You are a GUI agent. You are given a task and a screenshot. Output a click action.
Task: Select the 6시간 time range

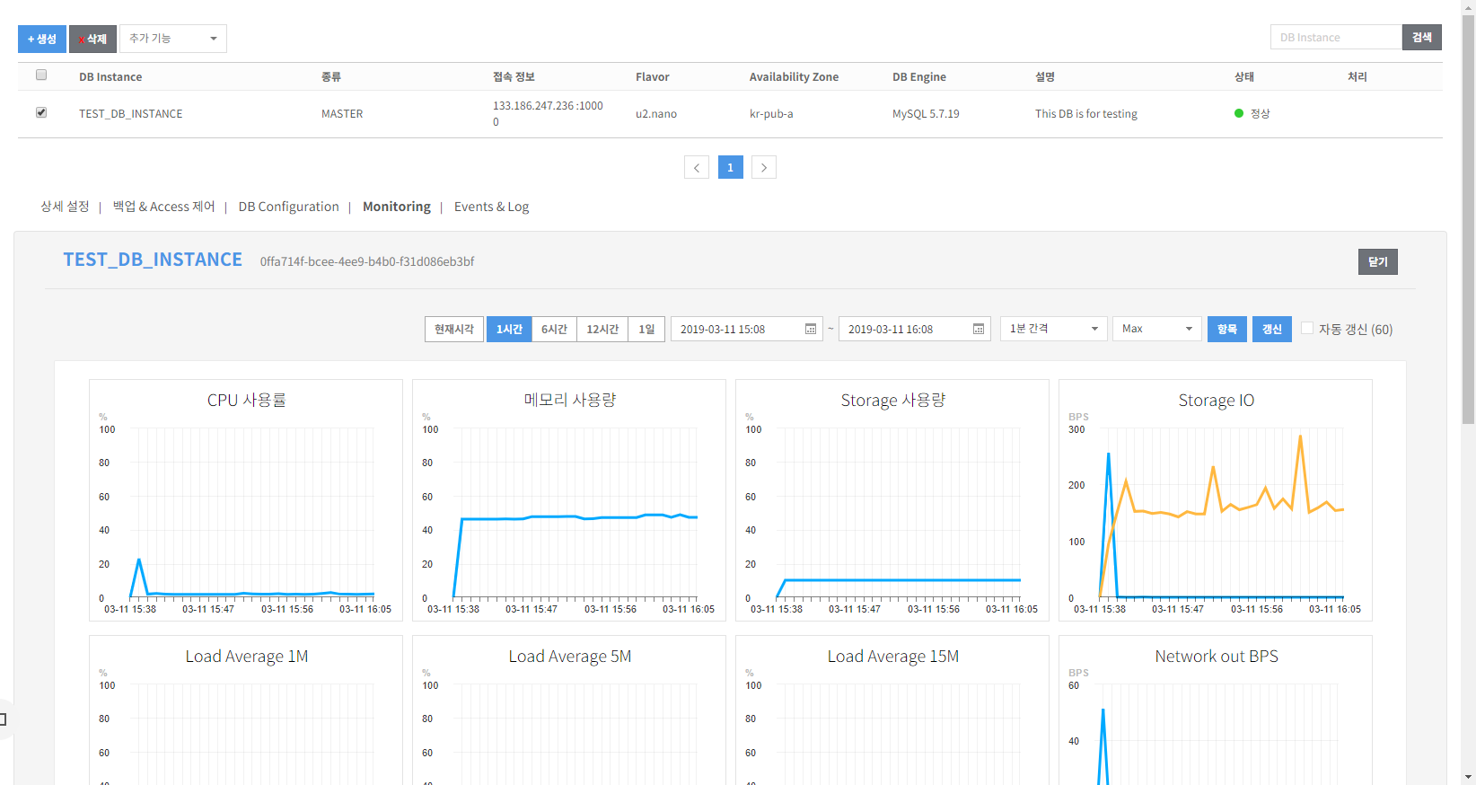(555, 329)
